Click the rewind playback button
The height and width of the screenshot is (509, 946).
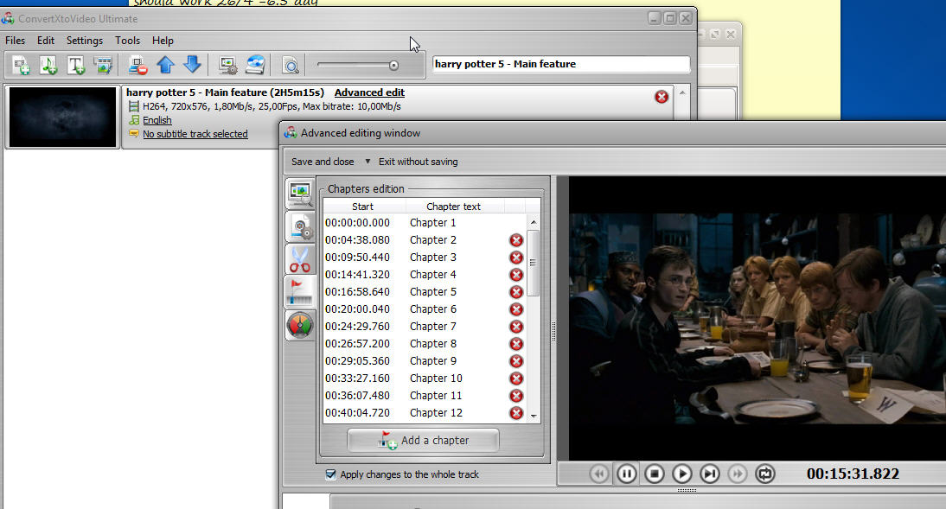coord(598,474)
